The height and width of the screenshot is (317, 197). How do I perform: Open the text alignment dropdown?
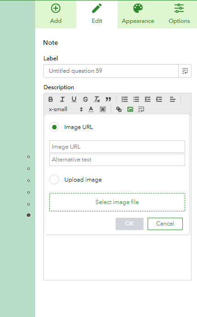pos(173,99)
